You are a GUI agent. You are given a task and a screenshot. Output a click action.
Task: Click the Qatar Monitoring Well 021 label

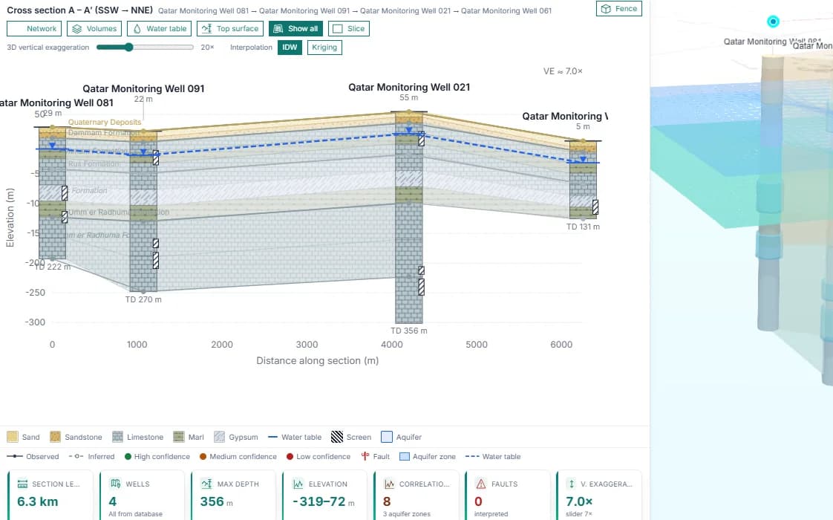409,87
